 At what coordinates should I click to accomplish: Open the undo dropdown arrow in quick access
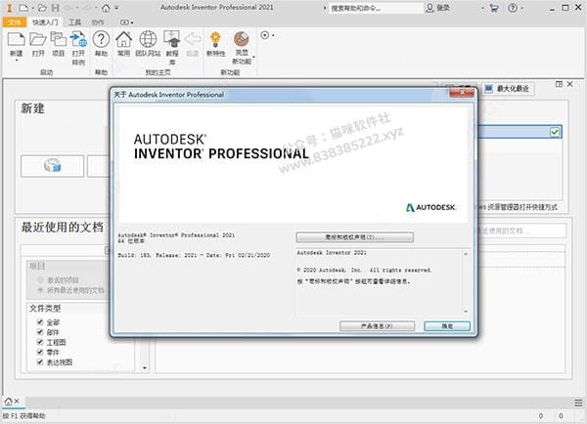tap(76, 8)
